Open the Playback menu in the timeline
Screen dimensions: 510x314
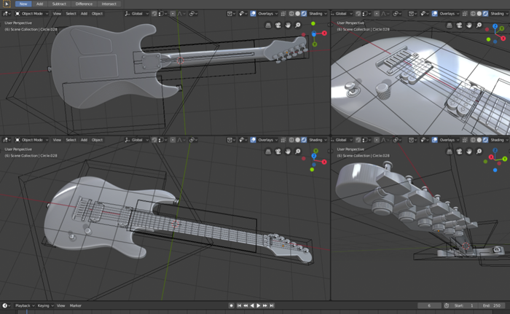(x=23, y=305)
